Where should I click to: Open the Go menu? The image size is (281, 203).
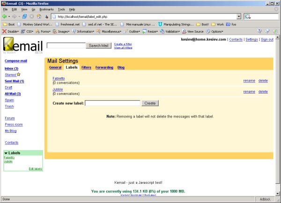coord(33,9)
